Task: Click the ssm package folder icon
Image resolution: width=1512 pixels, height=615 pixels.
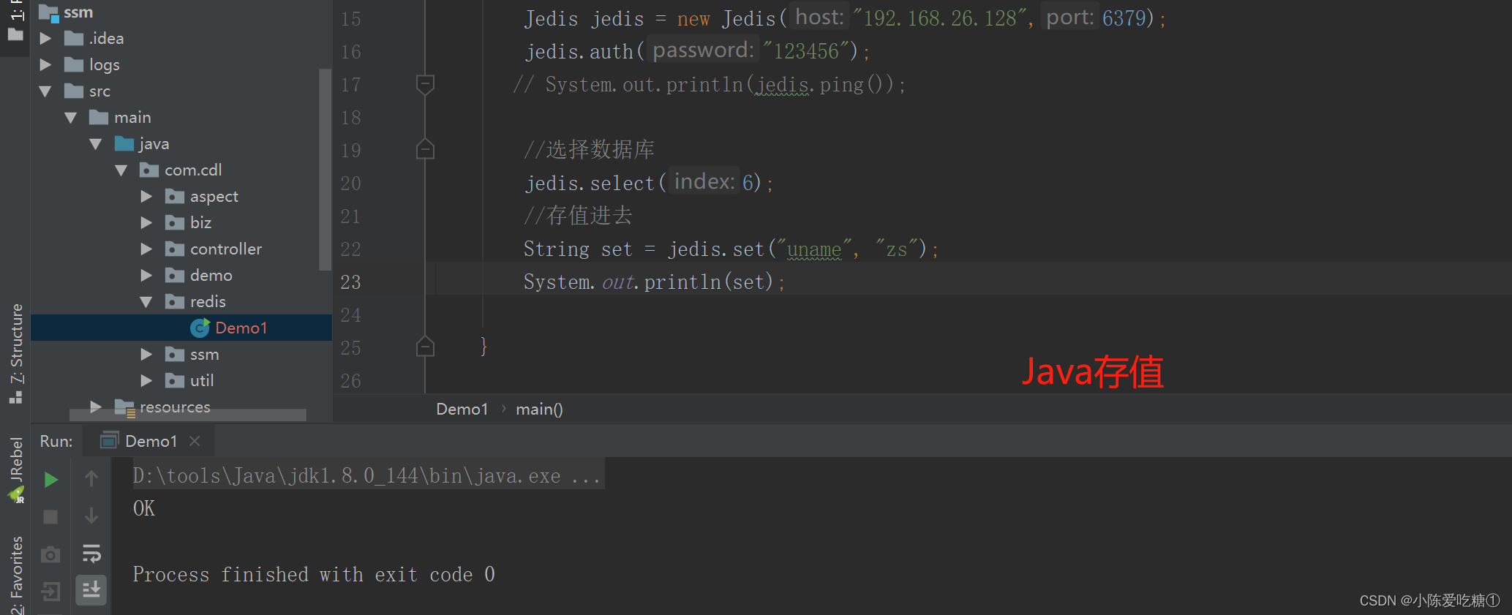Action: pyautogui.click(x=175, y=354)
